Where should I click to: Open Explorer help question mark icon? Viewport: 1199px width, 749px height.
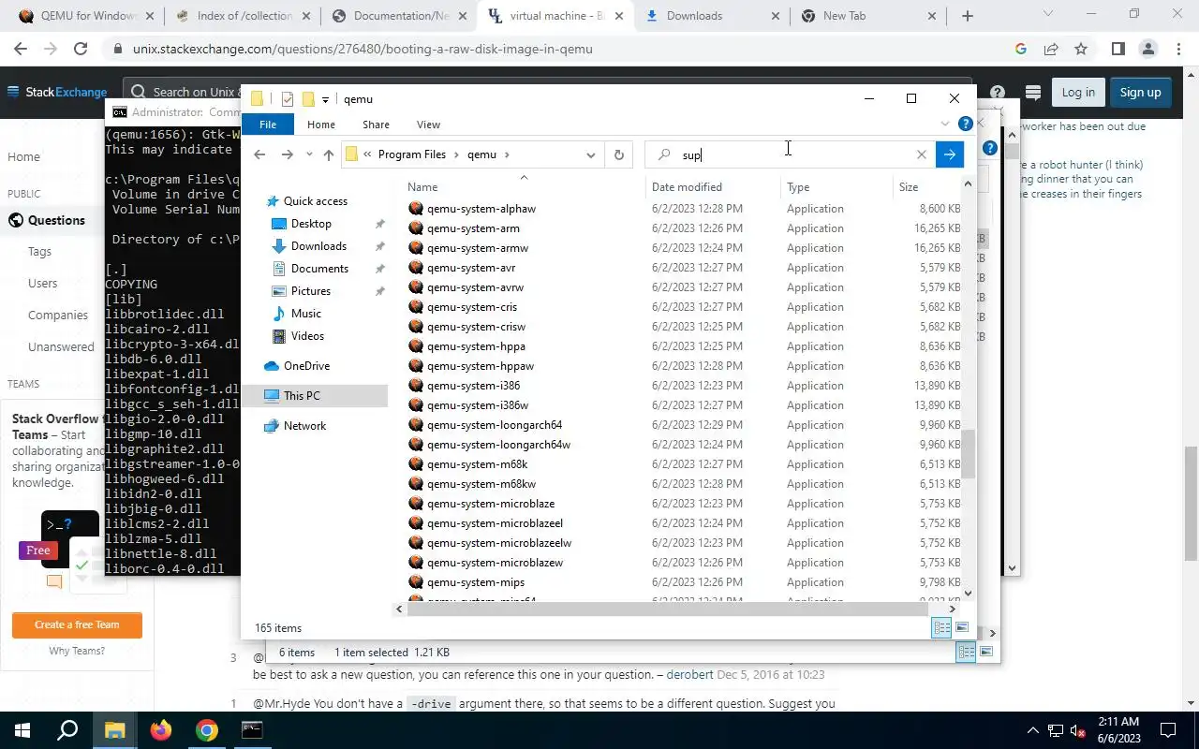966,124
